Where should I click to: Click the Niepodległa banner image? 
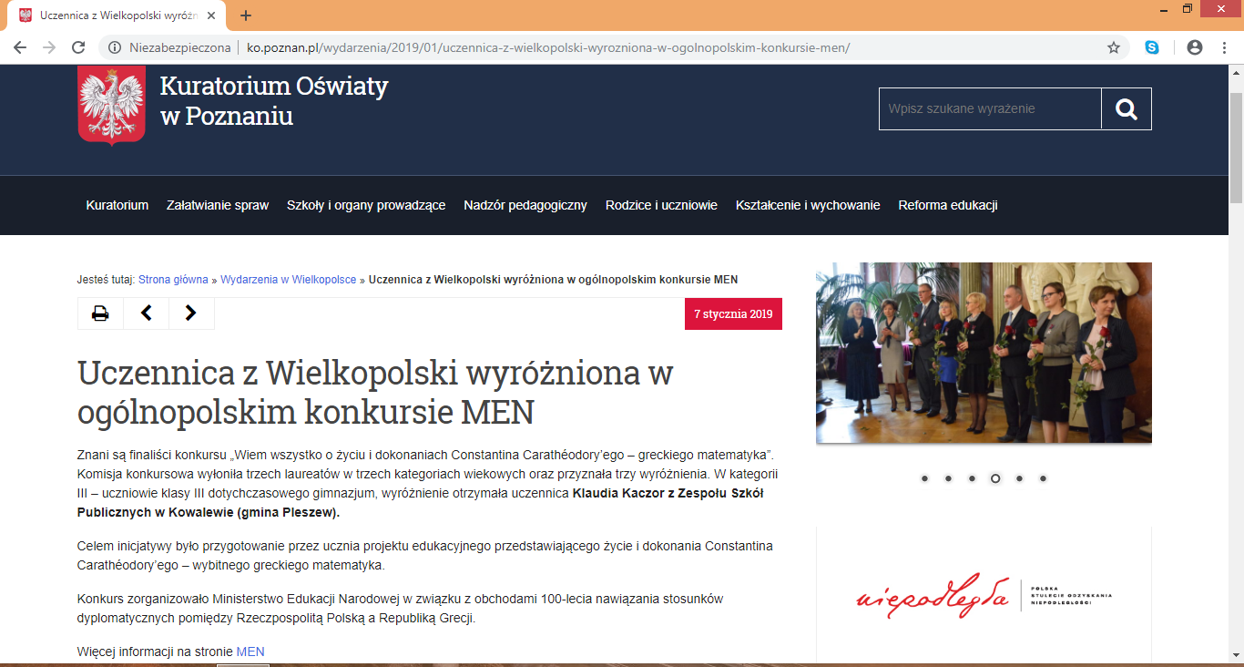tap(984, 597)
